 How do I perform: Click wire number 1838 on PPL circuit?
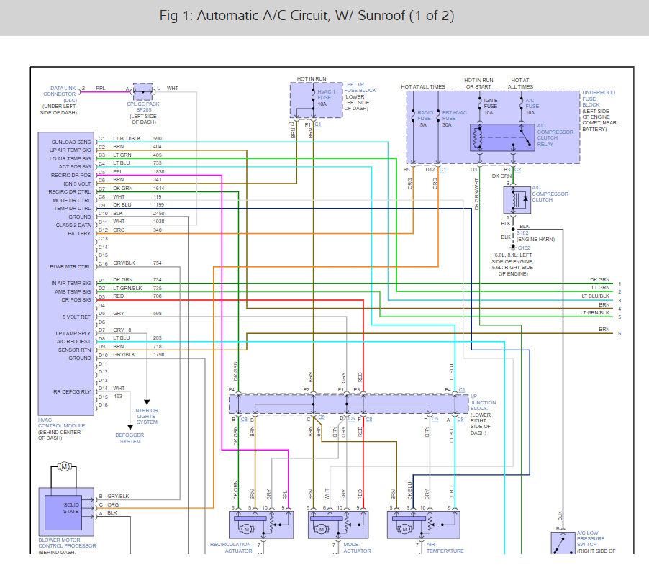click(159, 171)
